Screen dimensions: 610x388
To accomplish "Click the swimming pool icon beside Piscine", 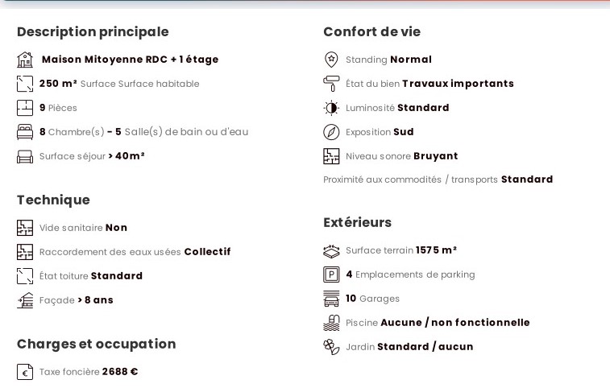I will tap(331, 323).
